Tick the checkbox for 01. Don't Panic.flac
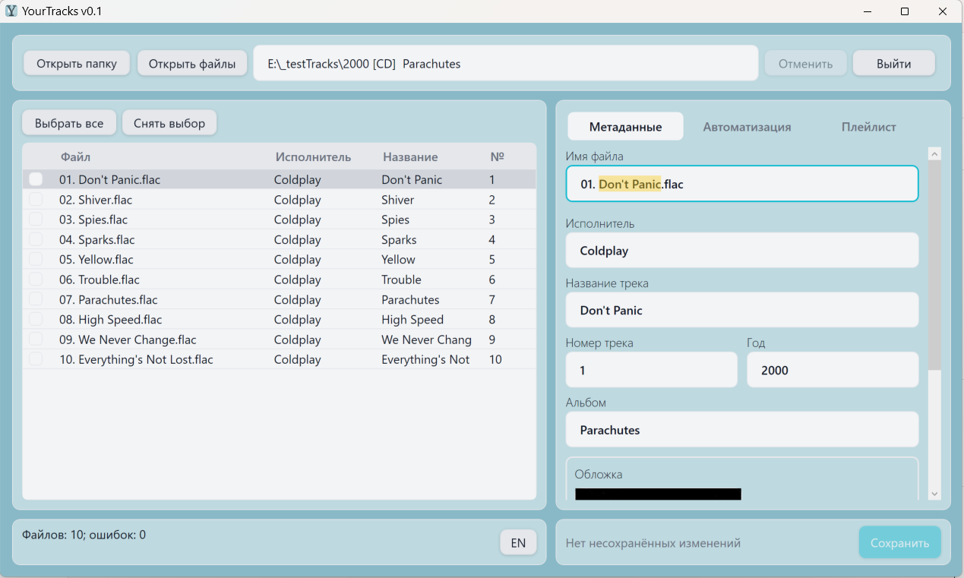Screen dimensions: 964x578 tap(36, 179)
